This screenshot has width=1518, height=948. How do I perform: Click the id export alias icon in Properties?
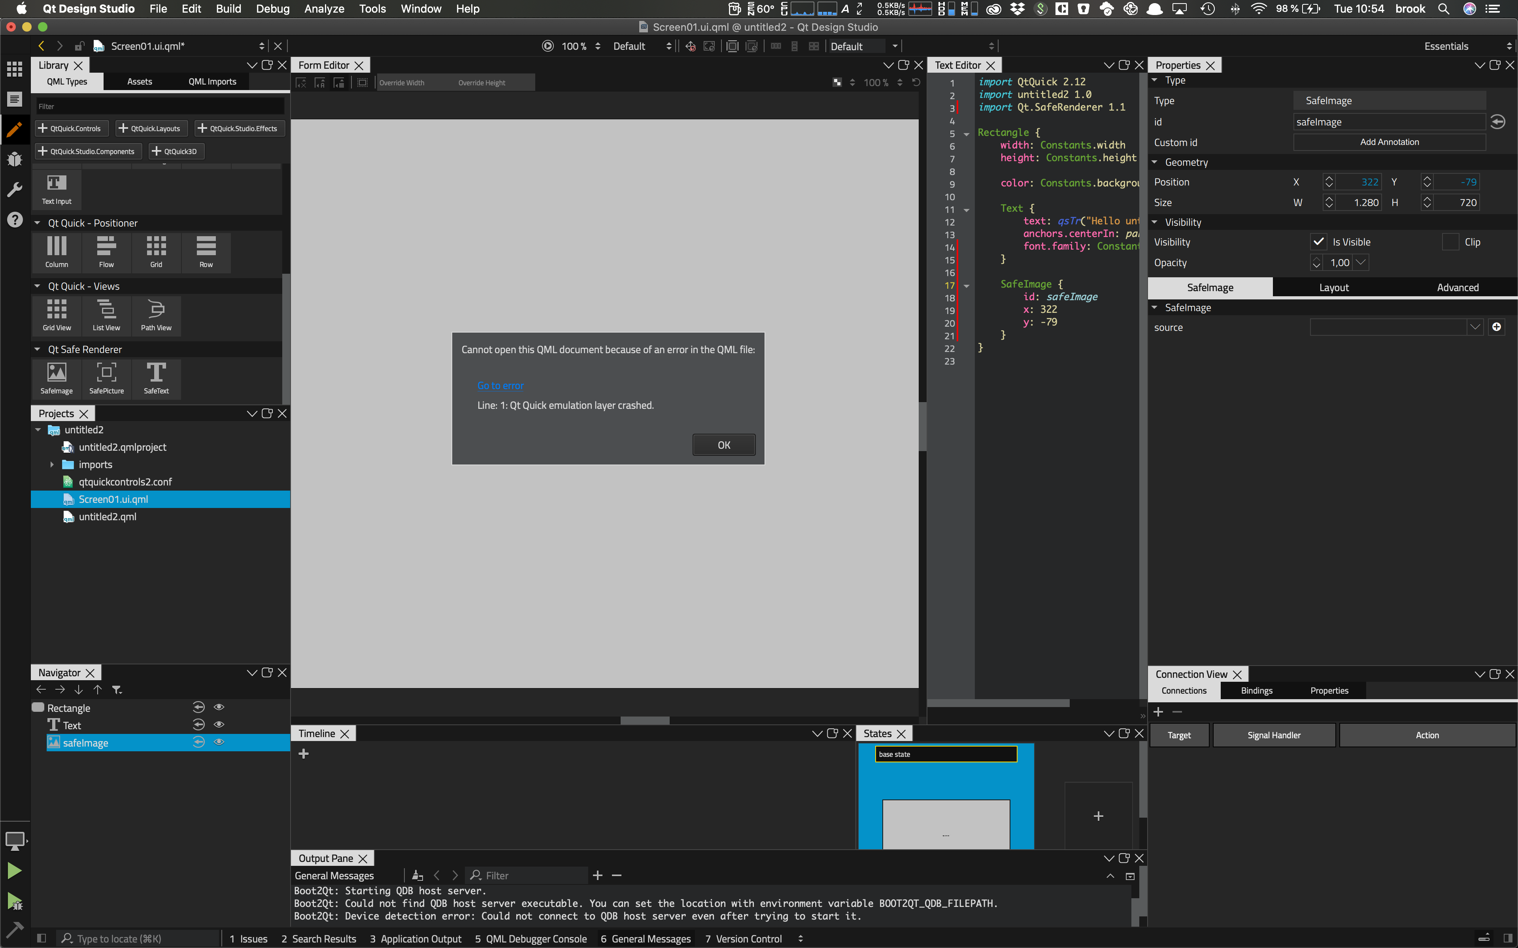[1498, 122]
